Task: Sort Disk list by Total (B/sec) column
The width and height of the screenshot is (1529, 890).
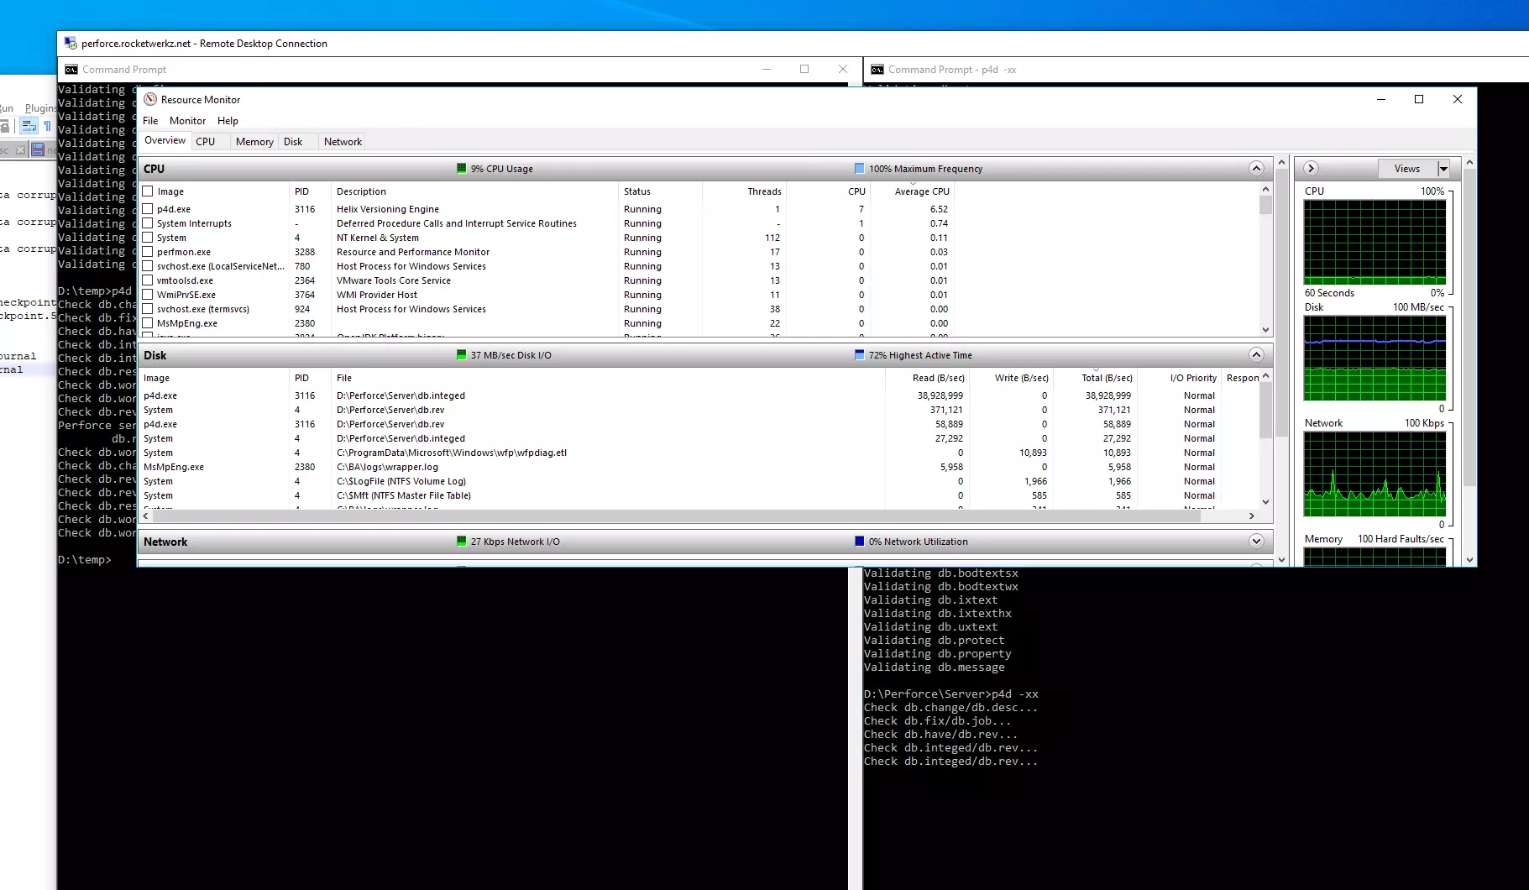Action: (x=1095, y=378)
